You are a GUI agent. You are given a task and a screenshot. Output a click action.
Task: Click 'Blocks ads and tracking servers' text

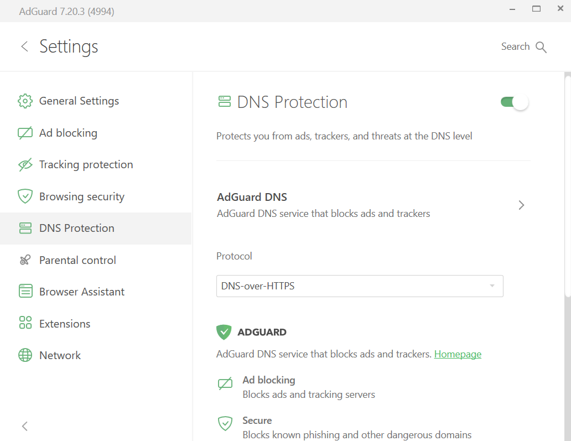(309, 395)
